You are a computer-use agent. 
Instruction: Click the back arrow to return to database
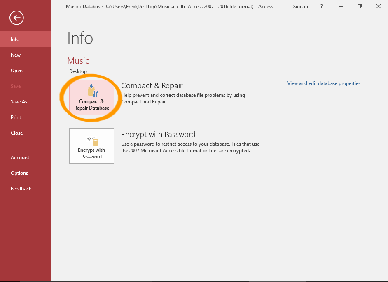17,18
